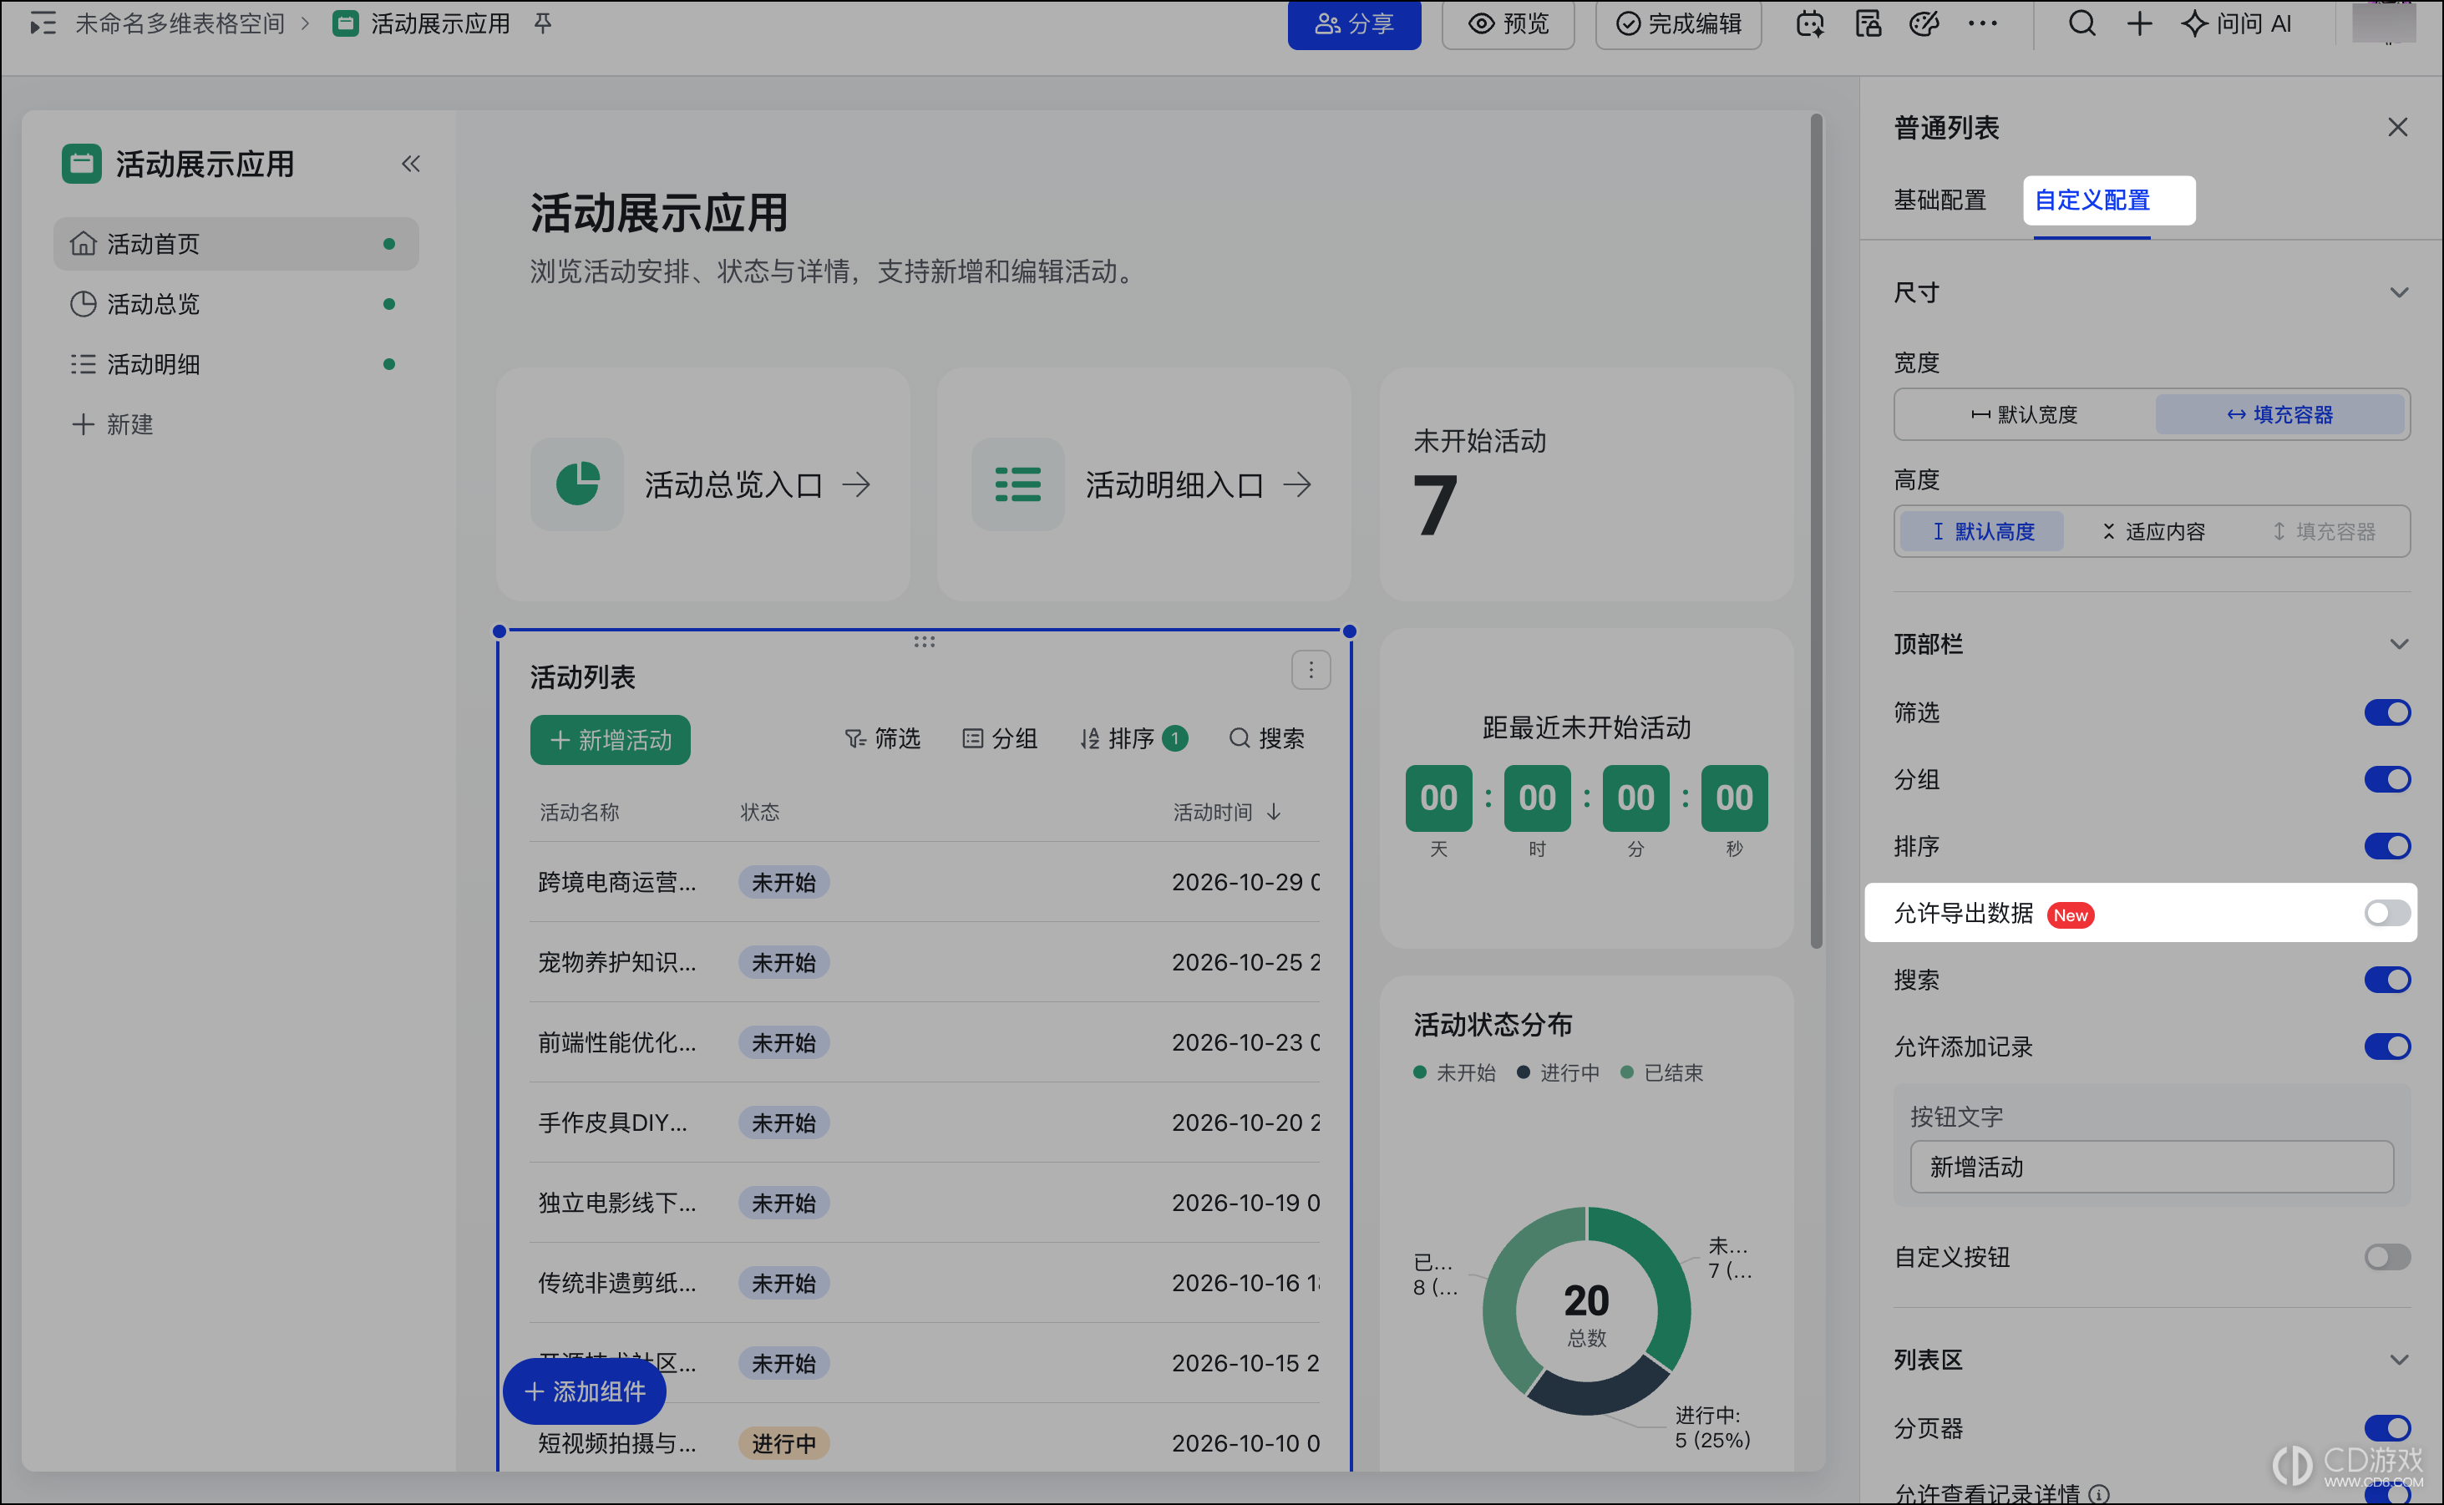Viewport: 2444px width, 1505px height.
Task: Click the 筛选 filter in 活动列表 toolbar
Action: 882,738
